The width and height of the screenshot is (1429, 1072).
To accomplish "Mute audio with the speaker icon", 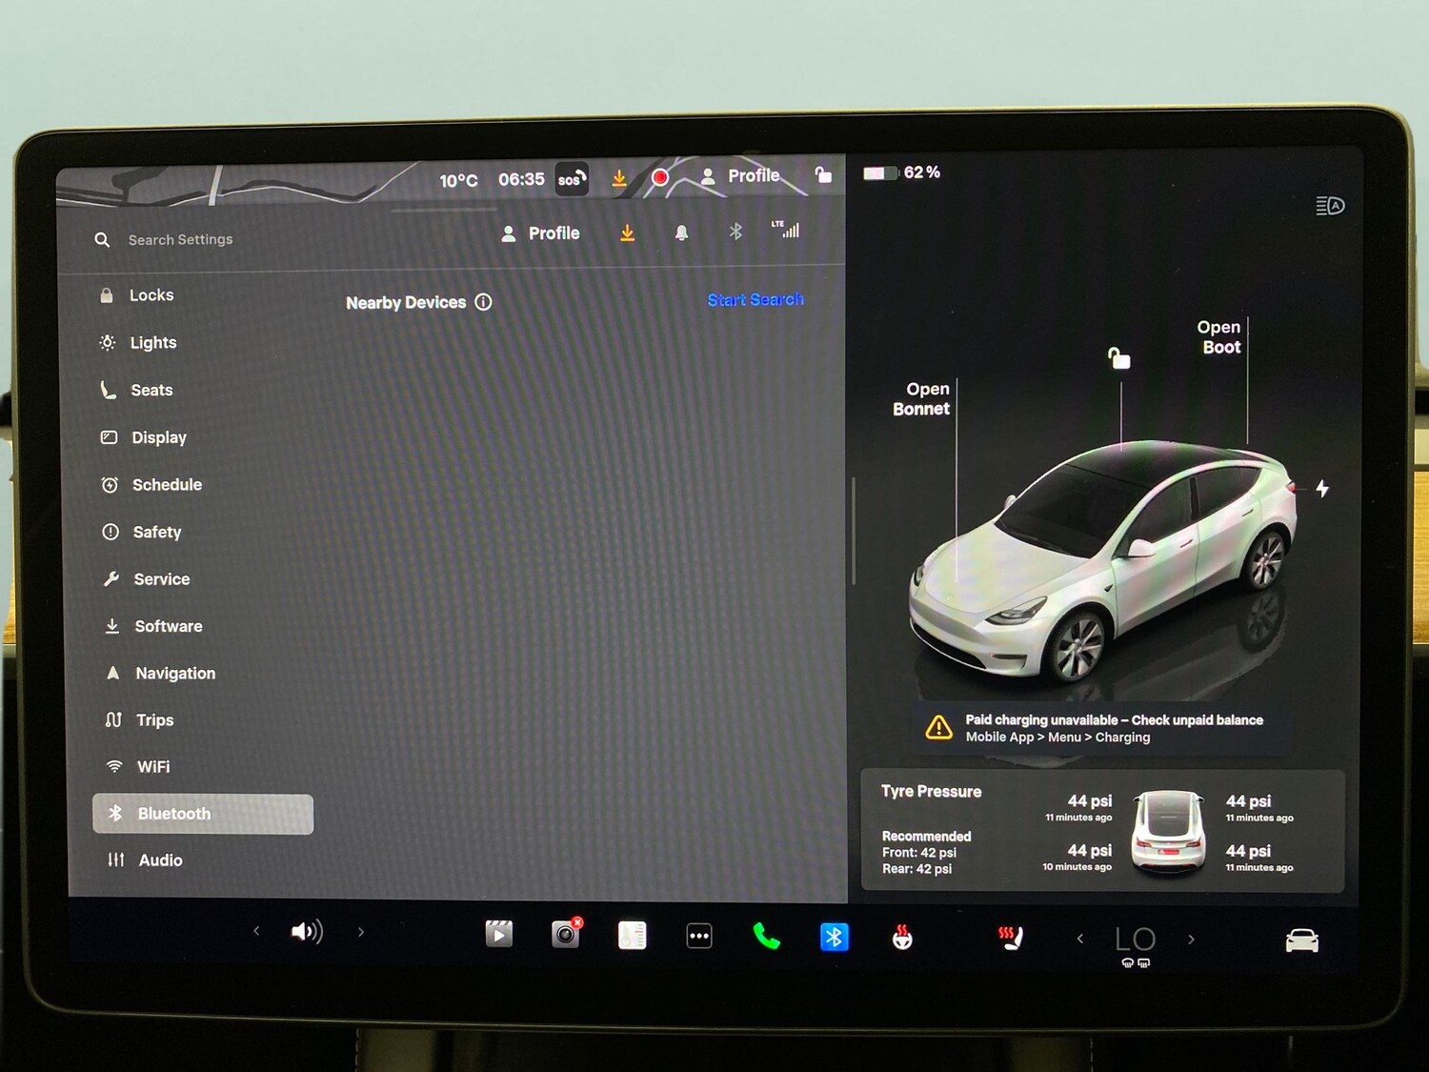I will click(305, 932).
